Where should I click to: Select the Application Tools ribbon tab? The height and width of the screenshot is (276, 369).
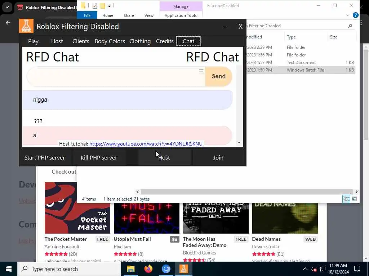(x=181, y=15)
